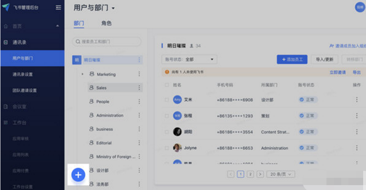Viewport: 366px width, 190px height.
Task: Click 艾米's Amy avatar
Action: click(x=177, y=100)
